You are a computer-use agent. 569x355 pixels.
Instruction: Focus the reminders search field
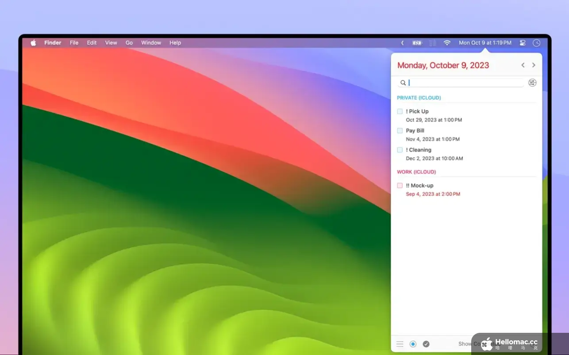461,83
